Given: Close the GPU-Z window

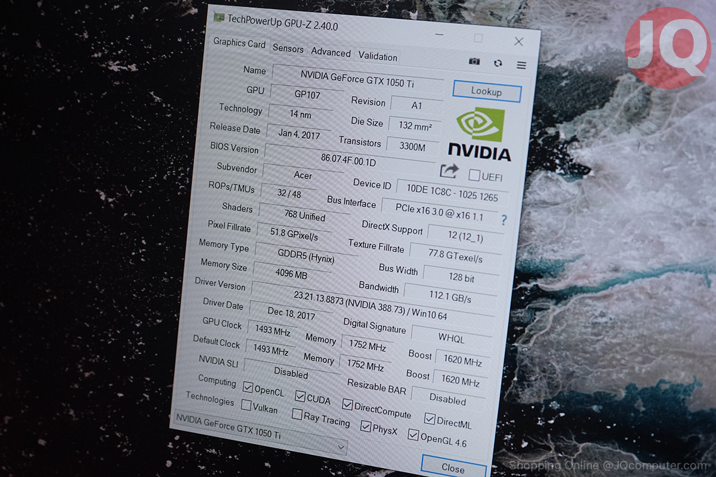Looking at the screenshot, I should pos(519,41).
